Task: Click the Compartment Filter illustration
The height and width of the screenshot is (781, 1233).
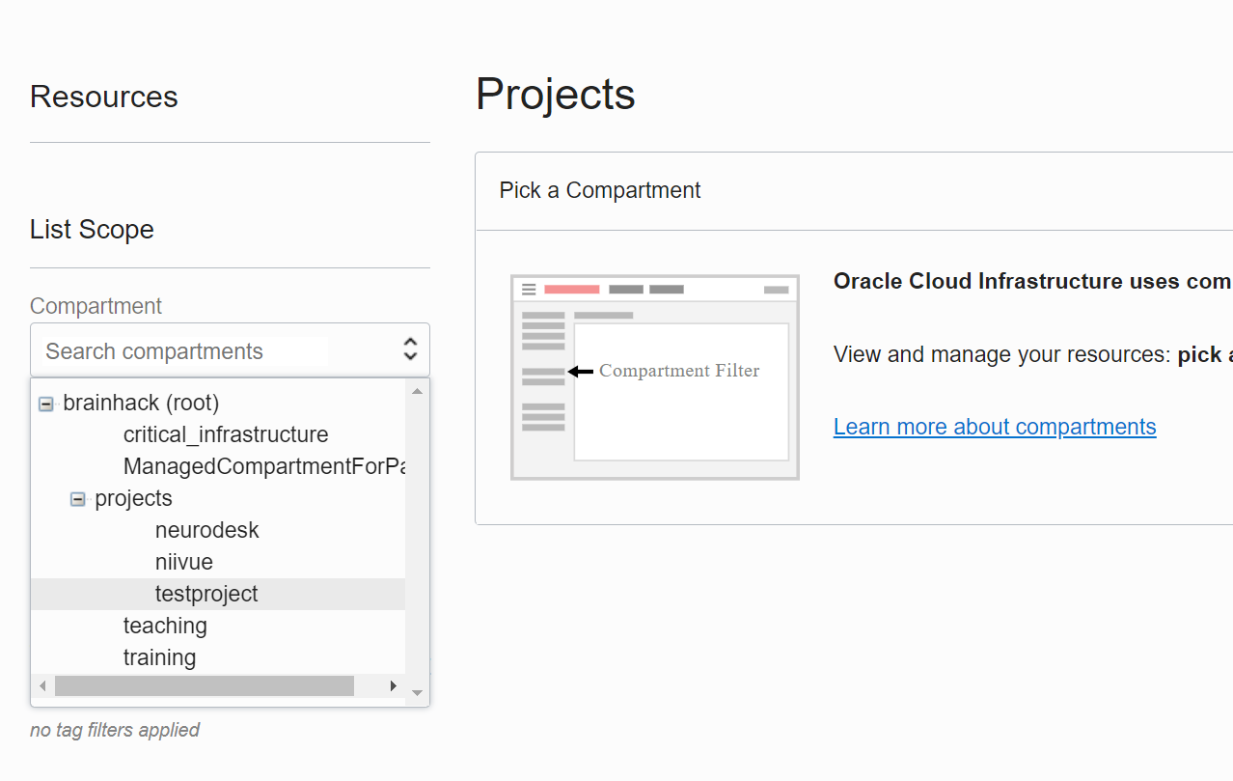Action: 655,377
